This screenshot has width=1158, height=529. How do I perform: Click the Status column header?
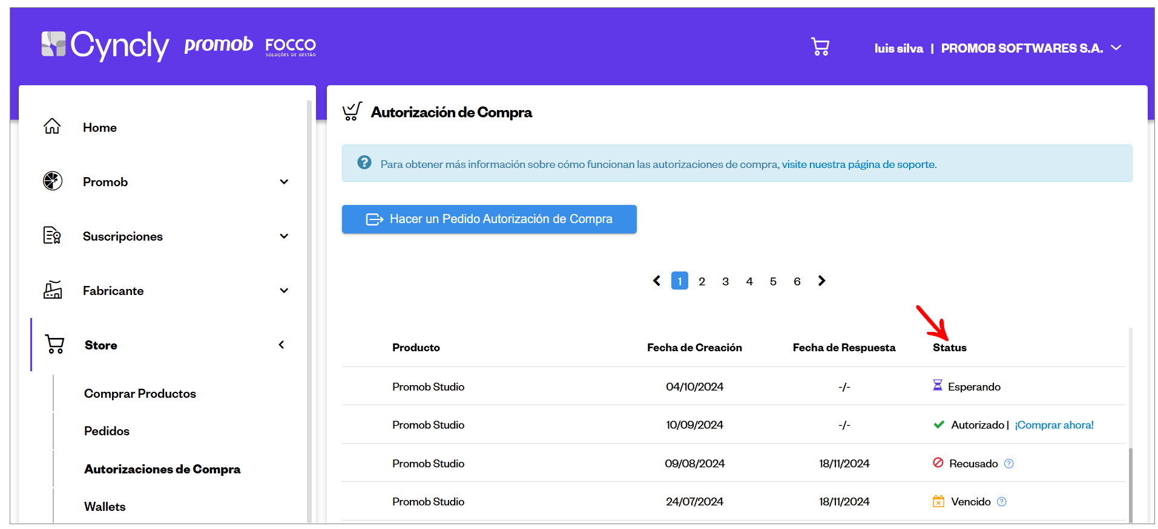pyautogui.click(x=950, y=348)
